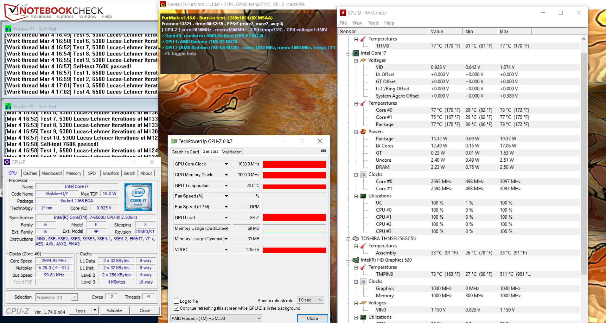Collapse the TOSHIBA THNSFJ256GCSU tree node
This screenshot has height=323, width=606.
(348, 239)
